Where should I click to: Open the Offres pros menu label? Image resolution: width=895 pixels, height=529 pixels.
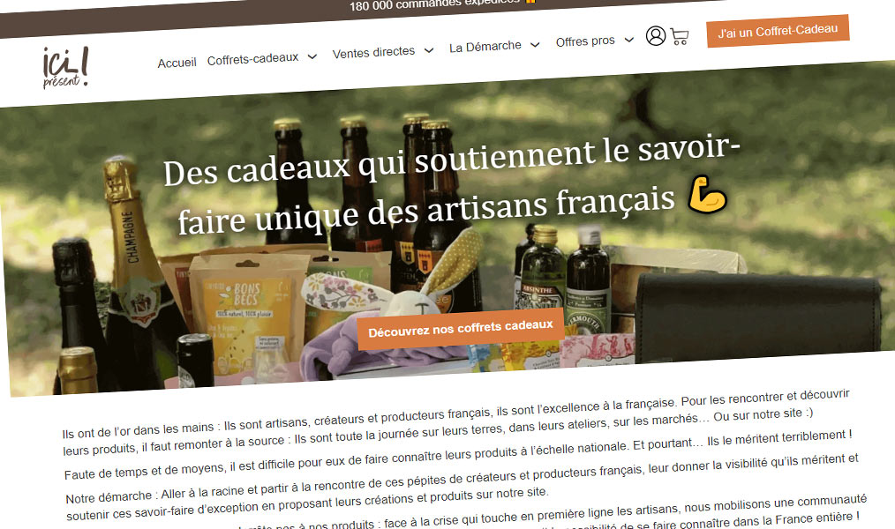585,41
